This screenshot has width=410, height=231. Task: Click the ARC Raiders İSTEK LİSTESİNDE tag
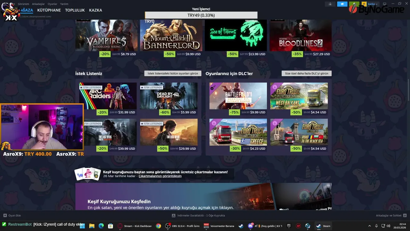click(91, 88)
